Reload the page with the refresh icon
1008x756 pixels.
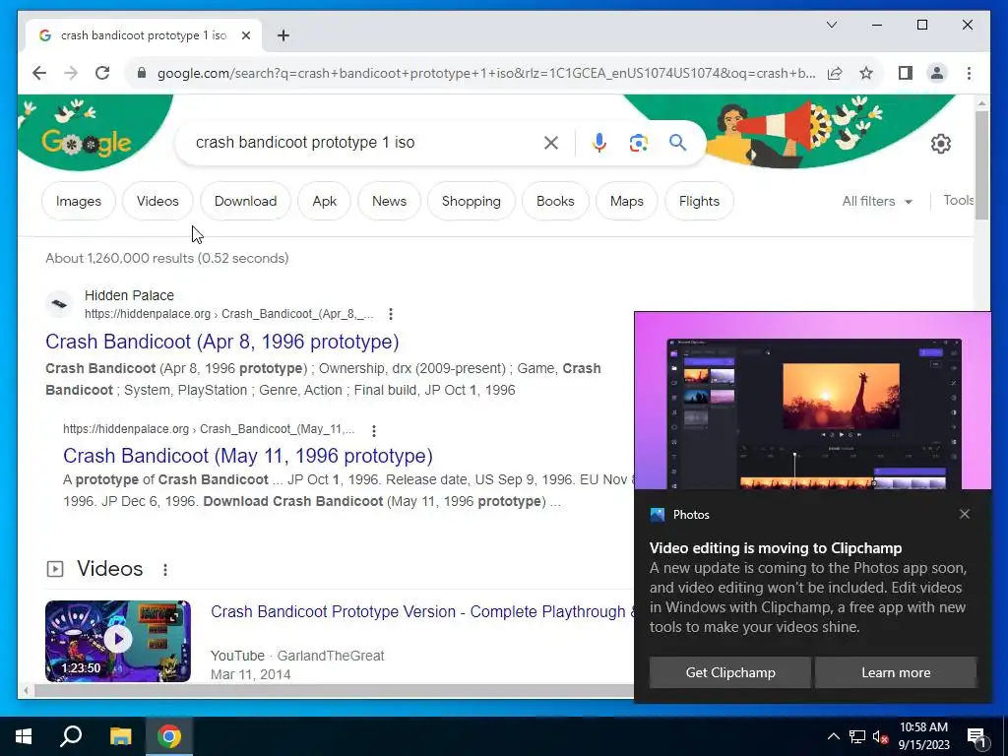(102, 73)
